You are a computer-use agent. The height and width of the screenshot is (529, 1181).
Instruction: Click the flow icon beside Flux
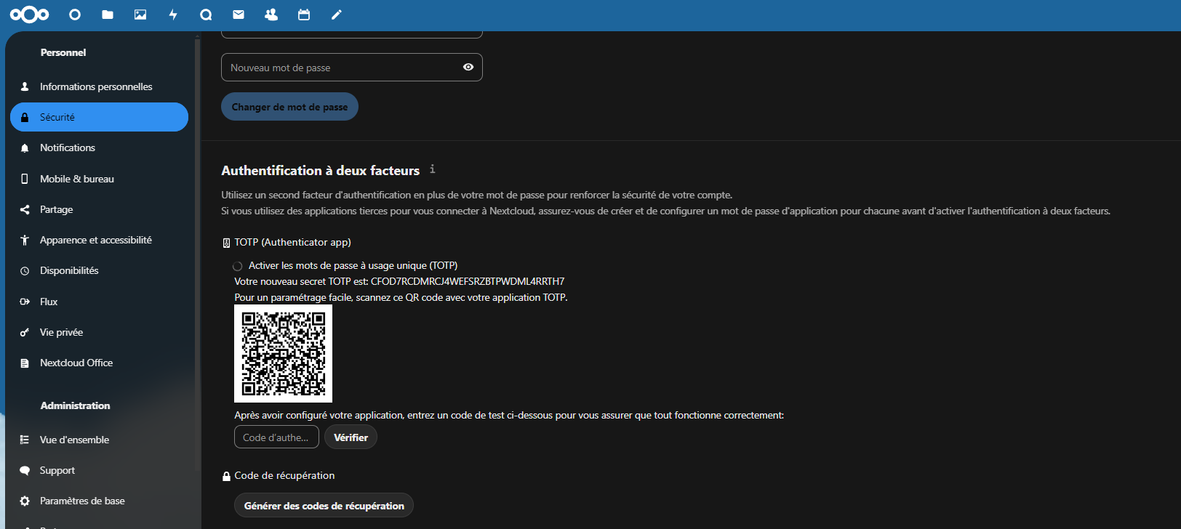[x=25, y=302]
